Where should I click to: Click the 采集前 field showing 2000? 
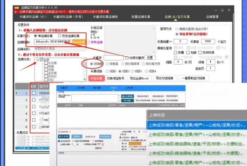click(208, 41)
